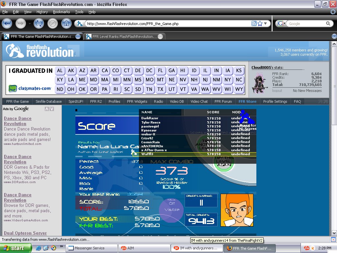Select the TX state button
The height and width of the screenshot is (253, 337).
(160, 89)
